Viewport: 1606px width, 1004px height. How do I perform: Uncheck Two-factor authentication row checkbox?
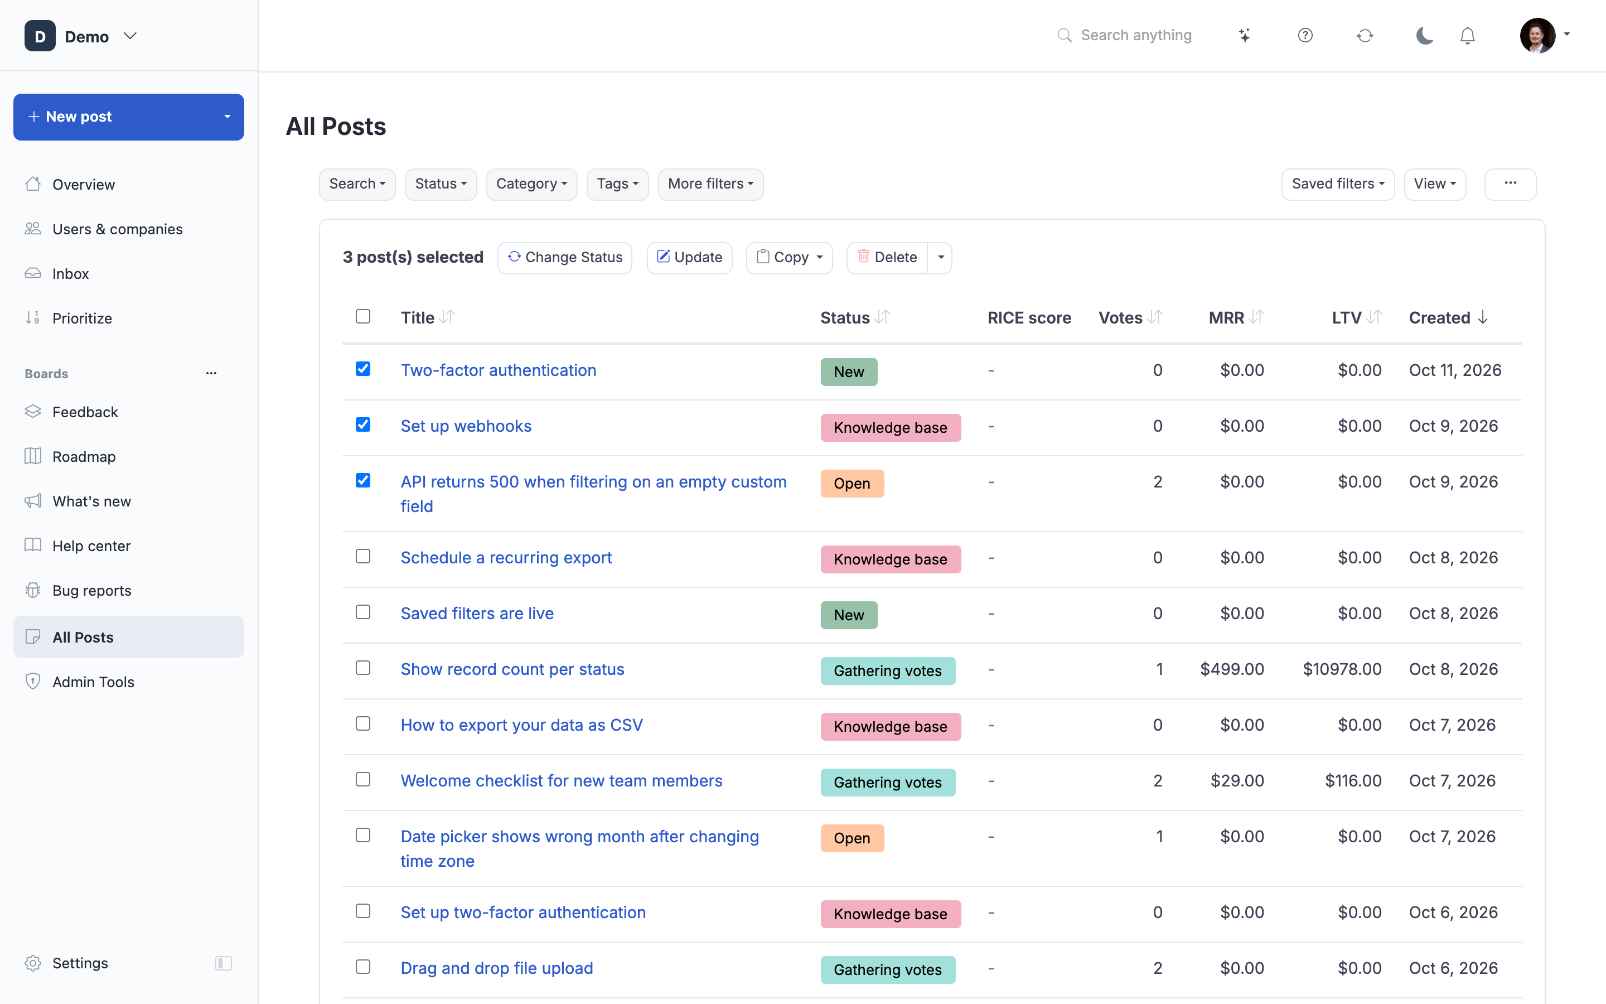[363, 369]
